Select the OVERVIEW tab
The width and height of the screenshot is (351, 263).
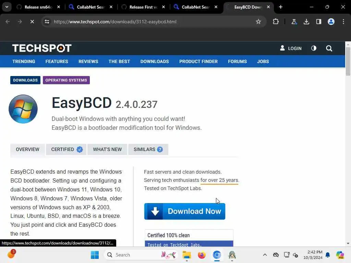pos(27,149)
